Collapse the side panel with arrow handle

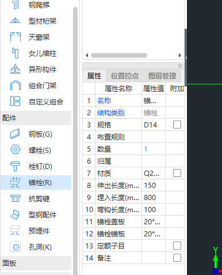186,58
